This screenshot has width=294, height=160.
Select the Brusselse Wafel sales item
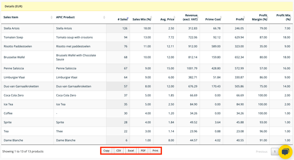pyautogui.click(x=14, y=57)
